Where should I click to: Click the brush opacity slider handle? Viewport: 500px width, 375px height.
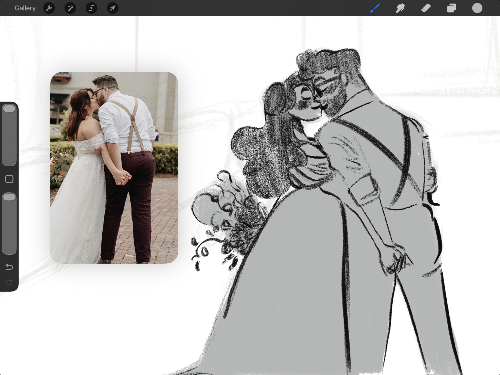coord(9,197)
